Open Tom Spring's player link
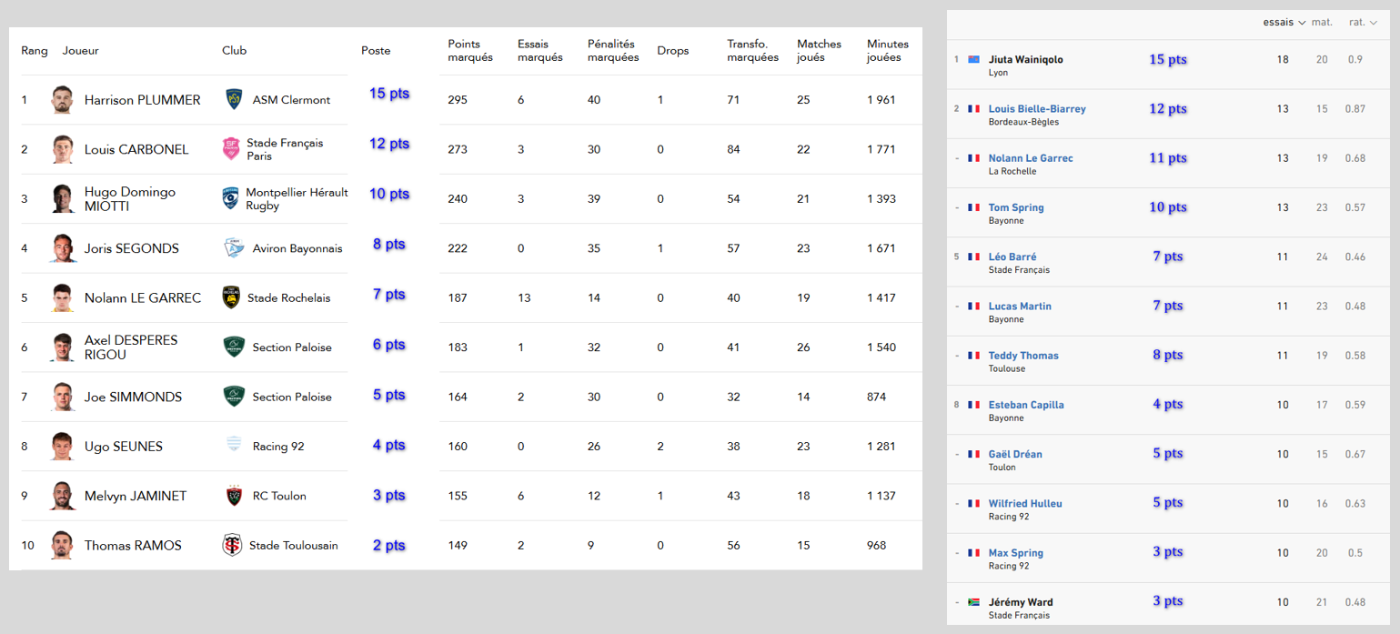Image resolution: width=1400 pixels, height=634 pixels. [1016, 207]
